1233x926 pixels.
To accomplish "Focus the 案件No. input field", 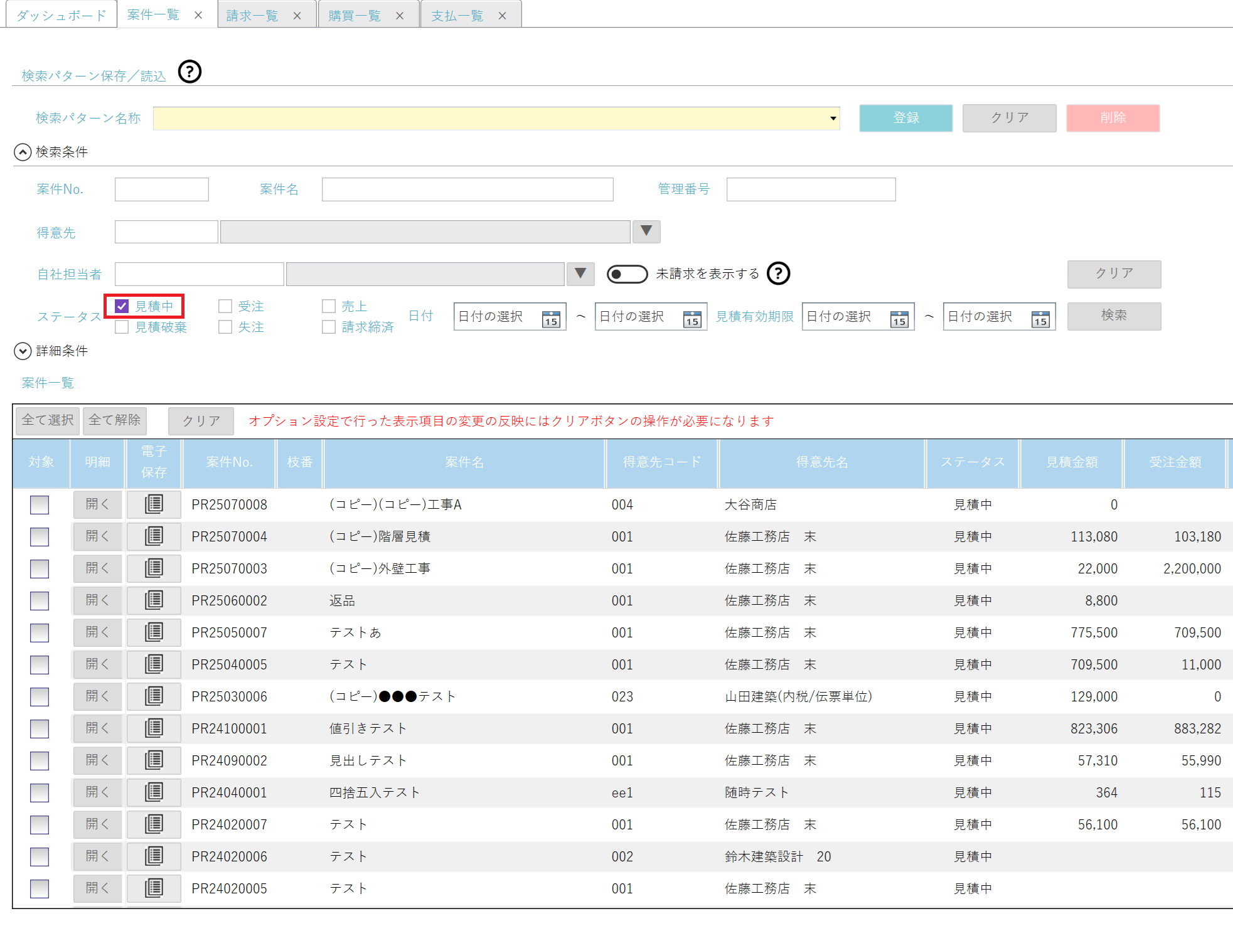I will (x=162, y=189).
